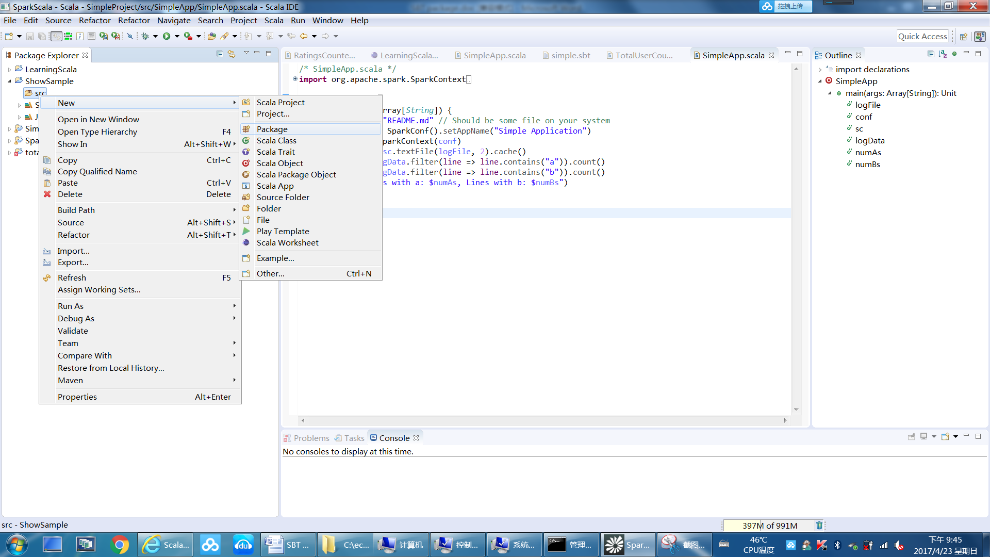Select Package from the New submenu
The height and width of the screenshot is (557, 990).
click(x=311, y=129)
